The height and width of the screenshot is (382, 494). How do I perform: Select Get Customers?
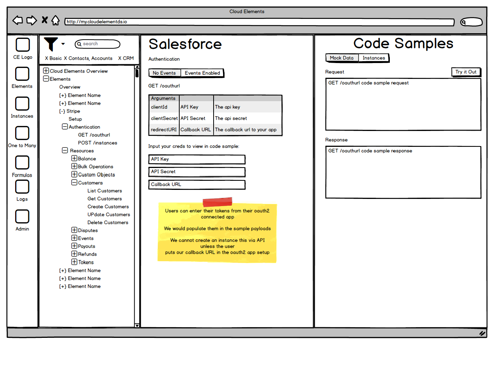click(x=105, y=199)
